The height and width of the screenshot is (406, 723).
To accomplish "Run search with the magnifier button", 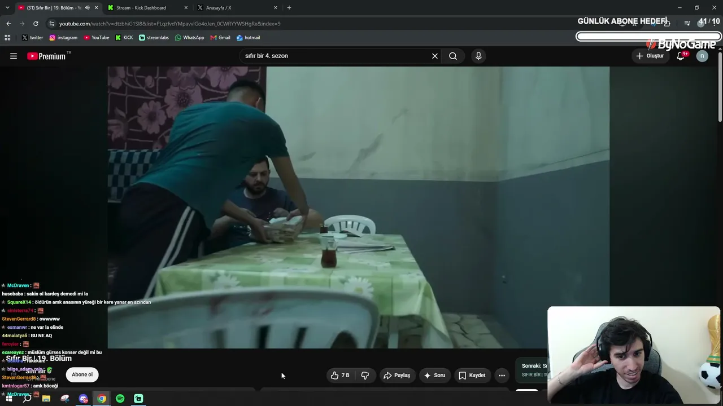I will click(453, 56).
